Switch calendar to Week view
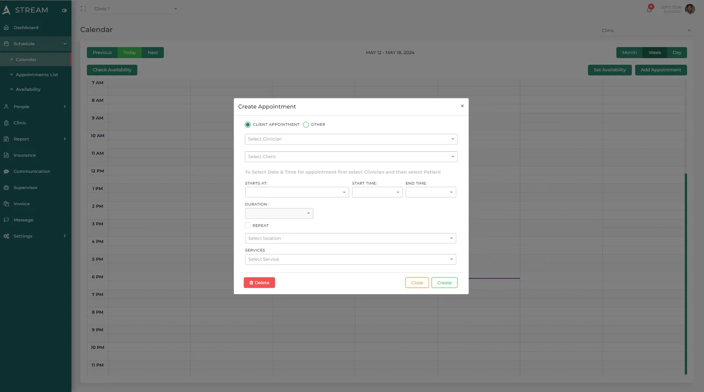 click(x=655, y=53)
